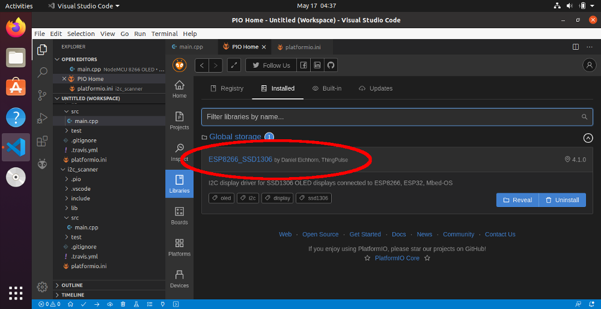The height and width of the screenshot is (309, 601).
Task: Open Platforms in PIO sidebar
Action: point(179,248)
